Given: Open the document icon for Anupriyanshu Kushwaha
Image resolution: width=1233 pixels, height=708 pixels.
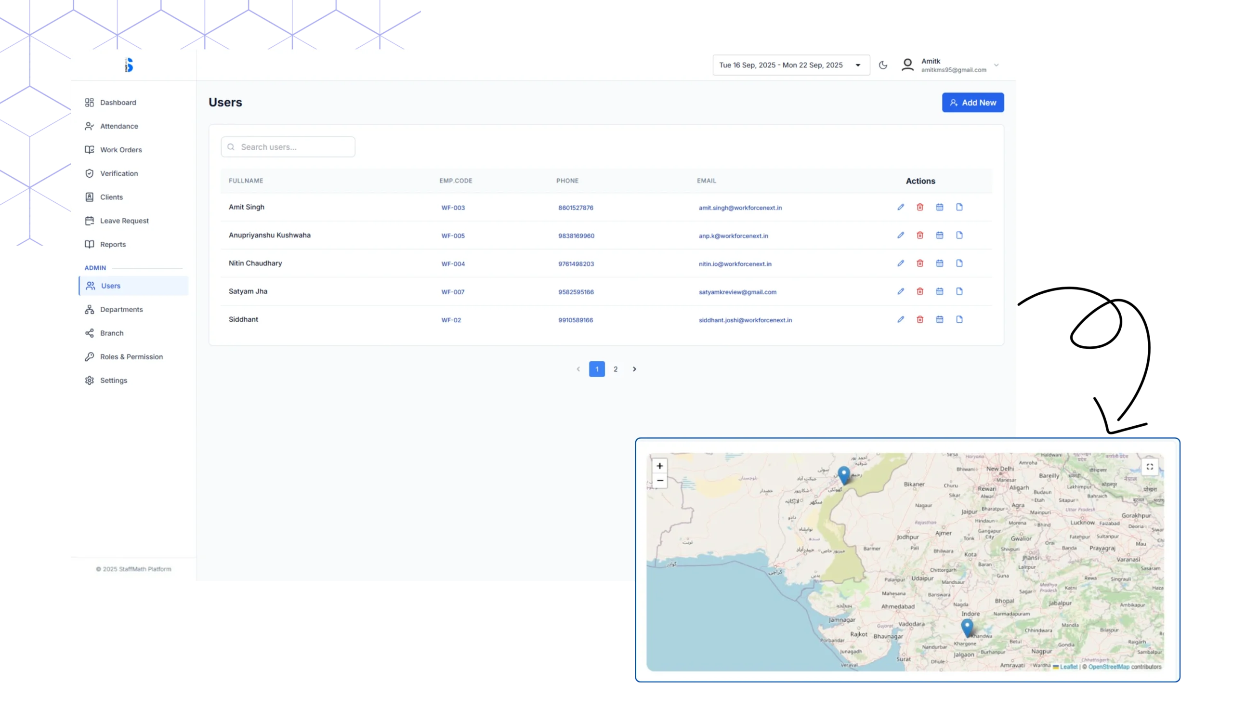Looking at the screenshot, I should click(959, 236).
